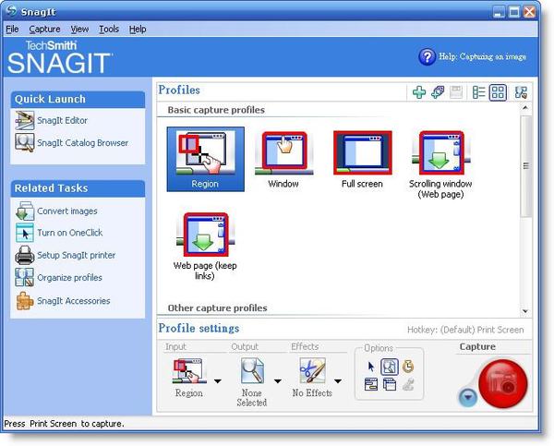Open the blue capture mode dropdown

(468, 397)
